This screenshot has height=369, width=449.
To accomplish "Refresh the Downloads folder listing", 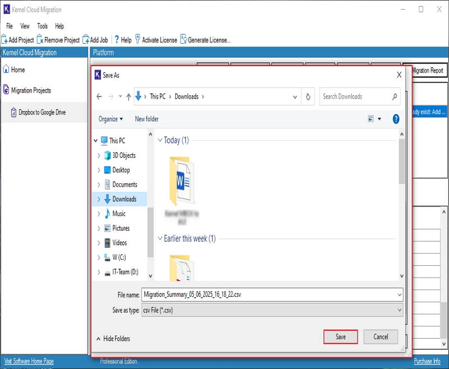I will coord(308,96).
